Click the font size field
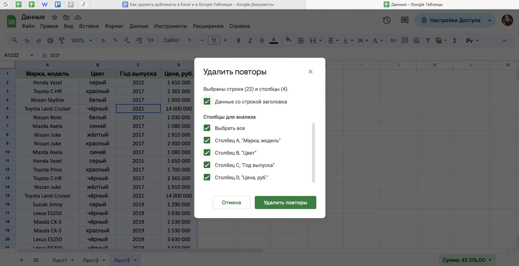The image size is (519, 266). [214, 41]
